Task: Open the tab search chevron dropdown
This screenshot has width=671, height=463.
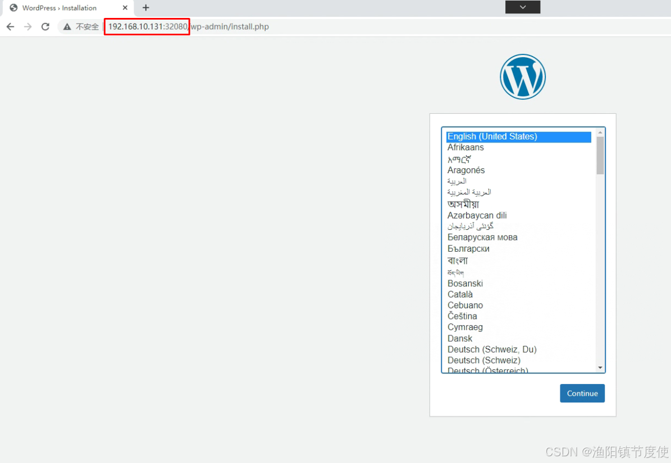Action: 523,7
